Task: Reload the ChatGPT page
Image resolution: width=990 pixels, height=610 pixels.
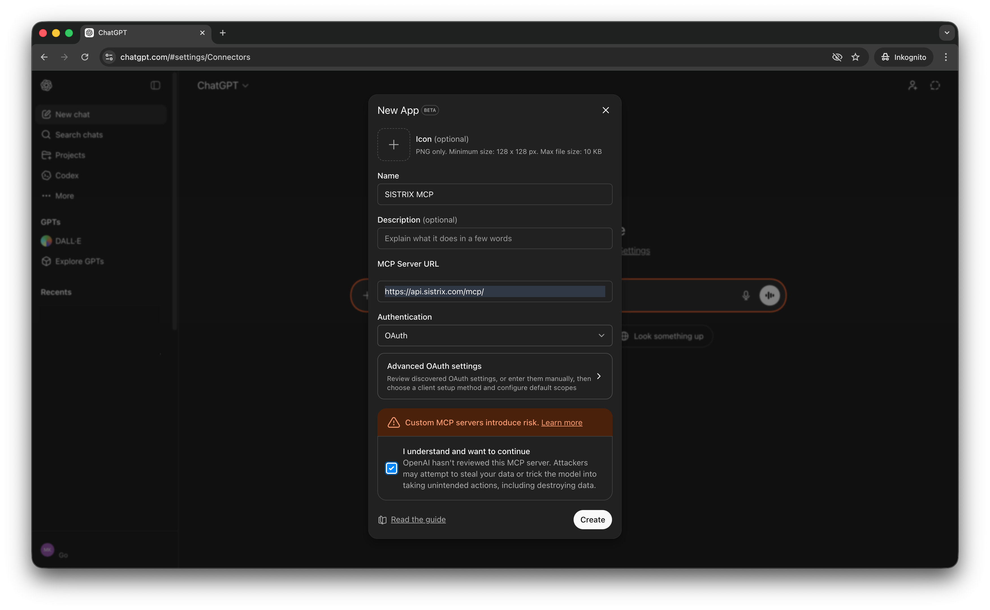Action: (85, 57)
